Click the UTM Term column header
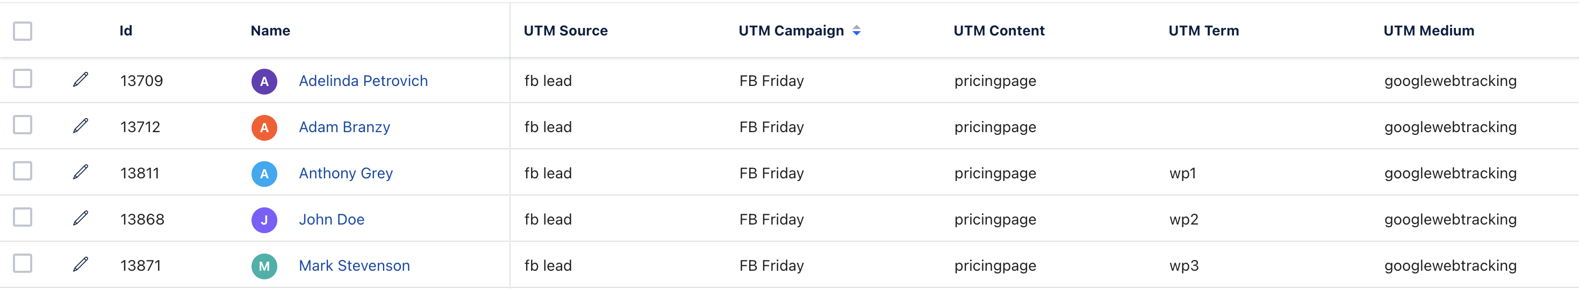 coord(1203,31)
